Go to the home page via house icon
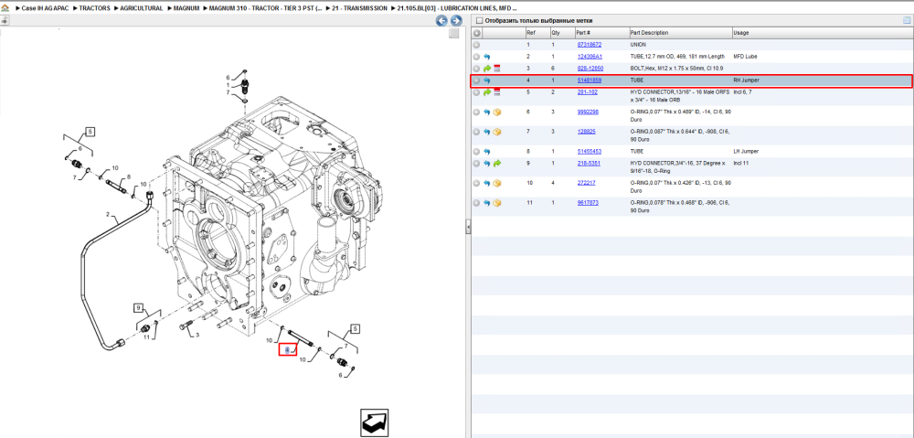This screenshot has height=438, width=914. (5, 9)
